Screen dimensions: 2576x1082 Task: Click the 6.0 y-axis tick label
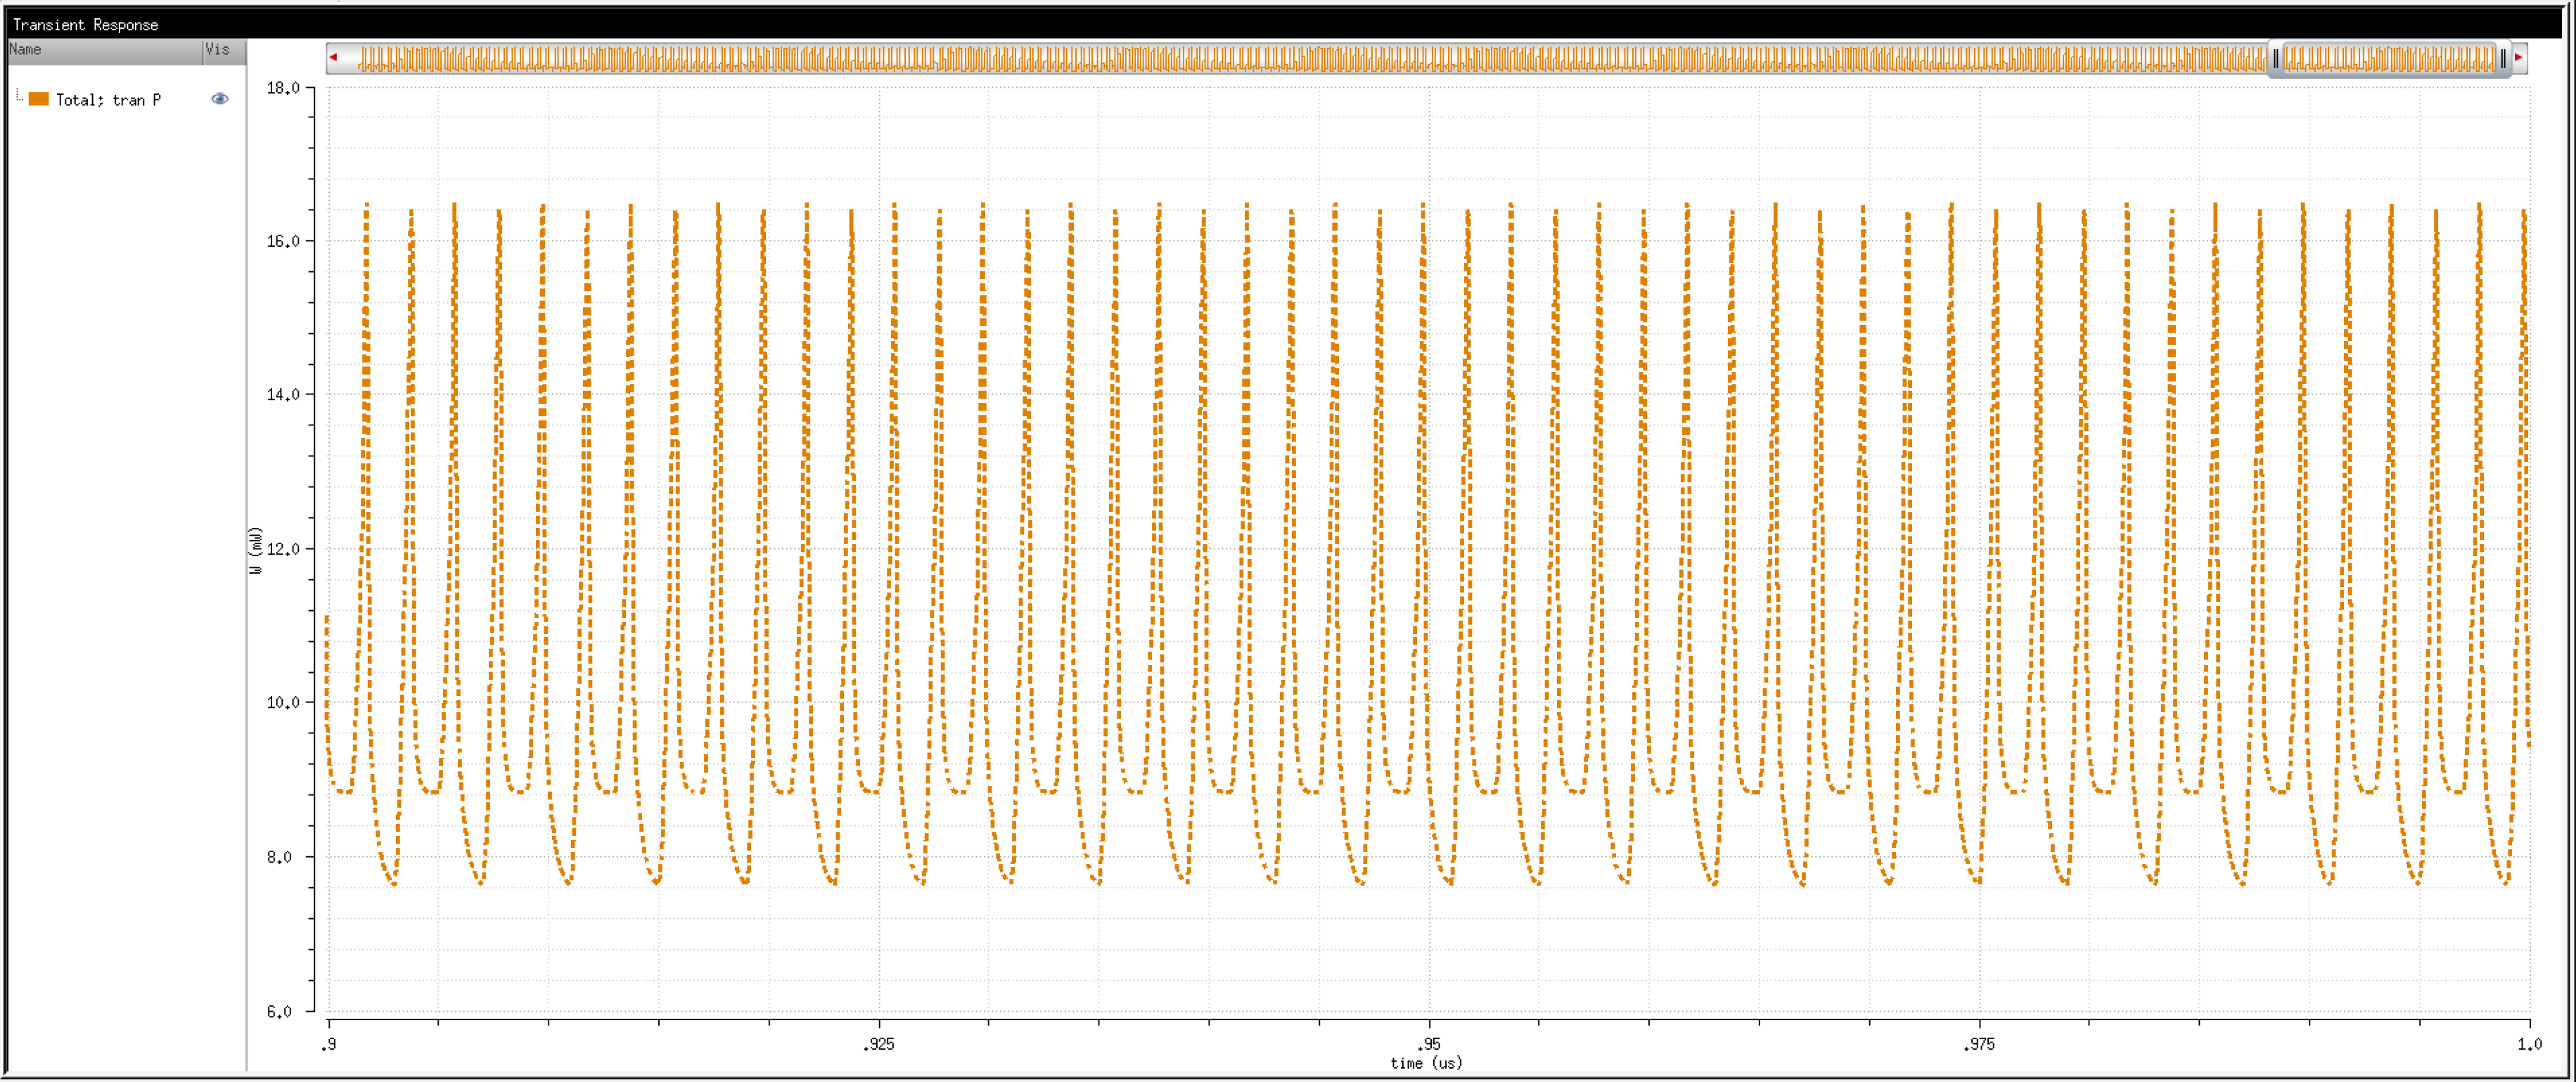pyautogui.click(x=279, y=1011)
